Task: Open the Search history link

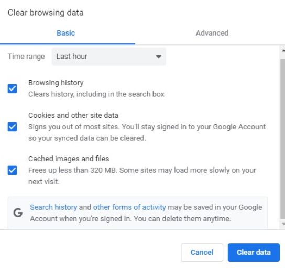Action: [53, 207]
